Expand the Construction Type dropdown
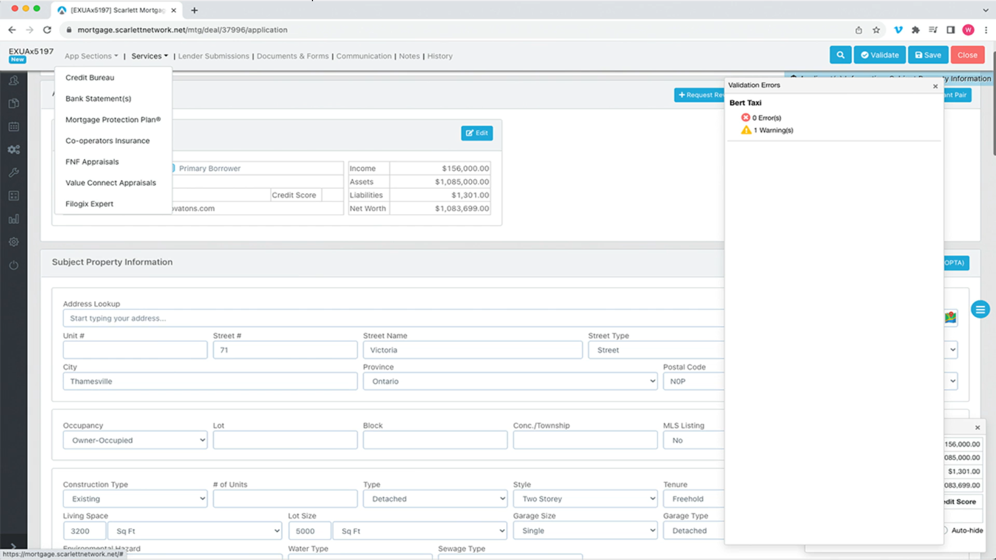Screen dimensions: 996x560 tap(135, 499)
